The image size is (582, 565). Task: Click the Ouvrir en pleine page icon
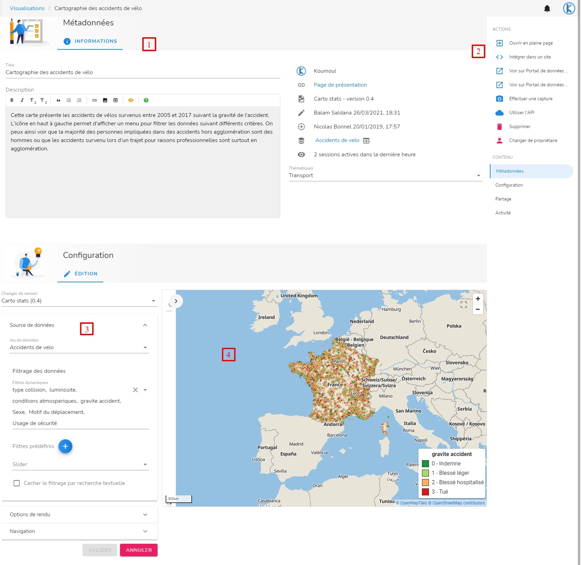500,43
